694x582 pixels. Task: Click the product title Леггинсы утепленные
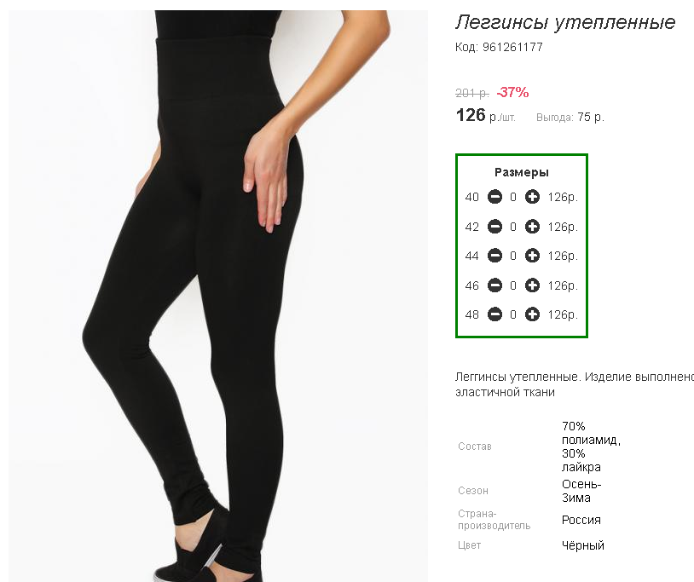[x=565, y=22]
